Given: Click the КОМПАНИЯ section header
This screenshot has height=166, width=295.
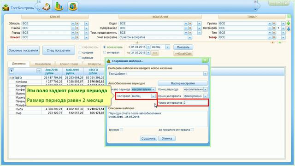Looking at the screenshot, I should (160, 17).
